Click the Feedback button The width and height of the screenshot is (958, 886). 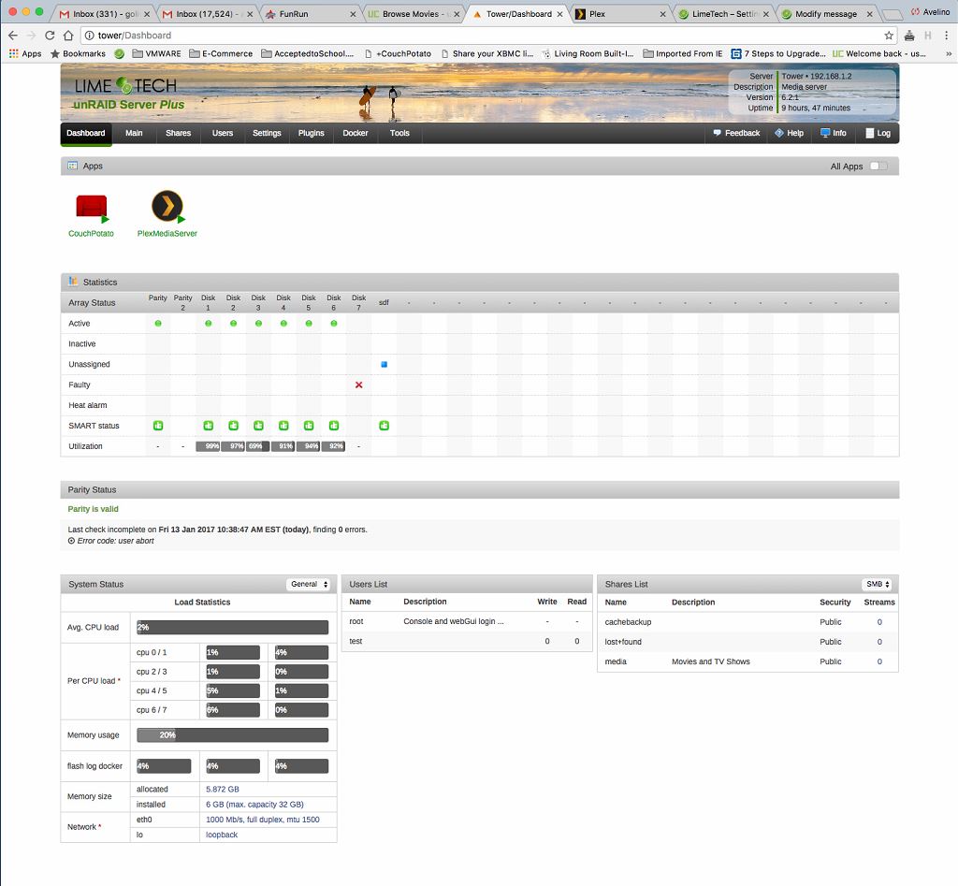736,133
